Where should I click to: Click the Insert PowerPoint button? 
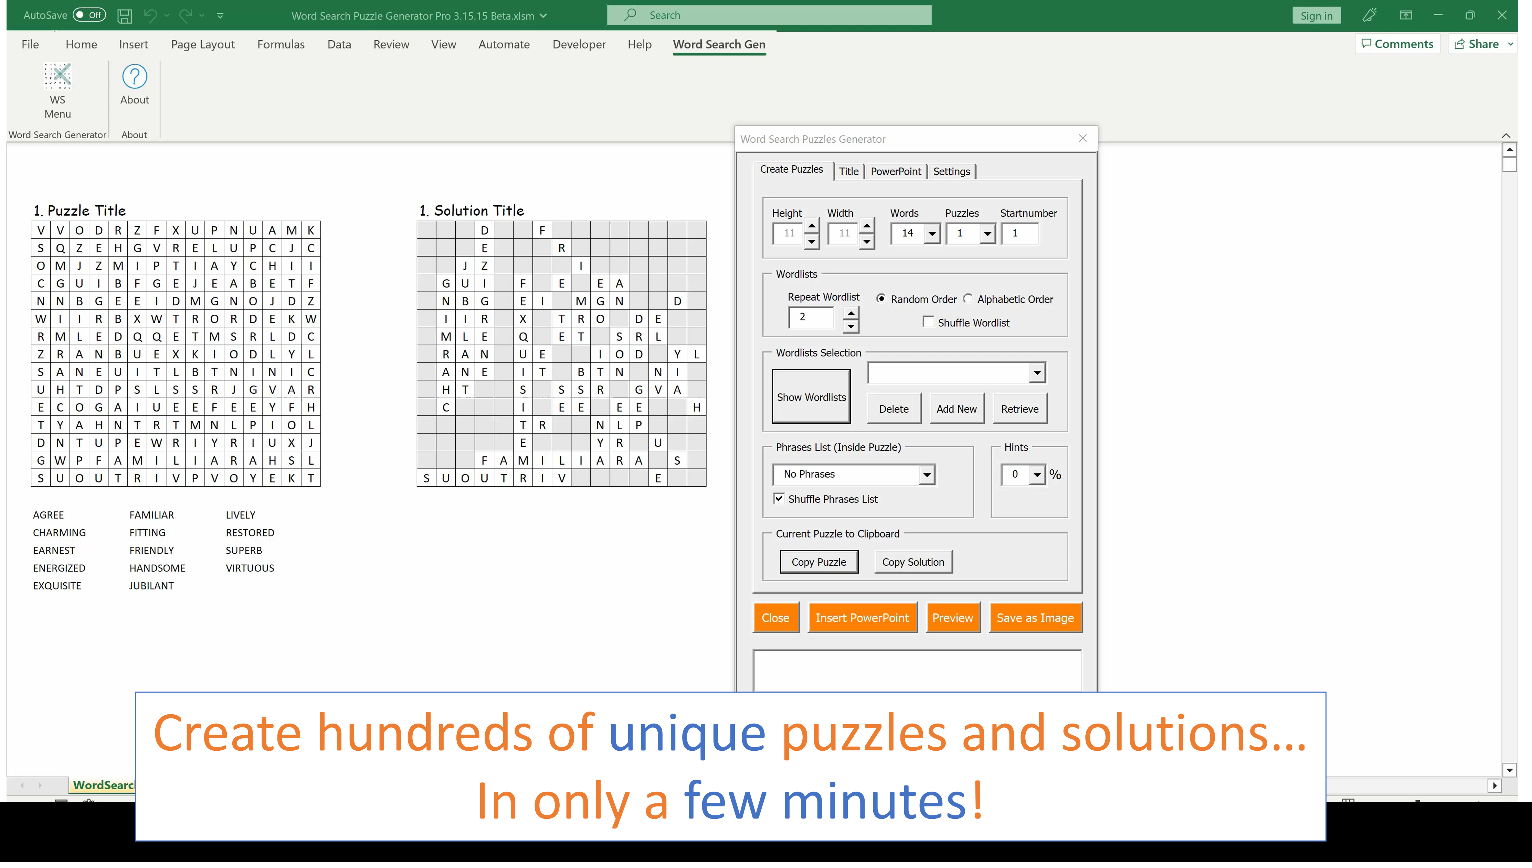pos(862,618)
